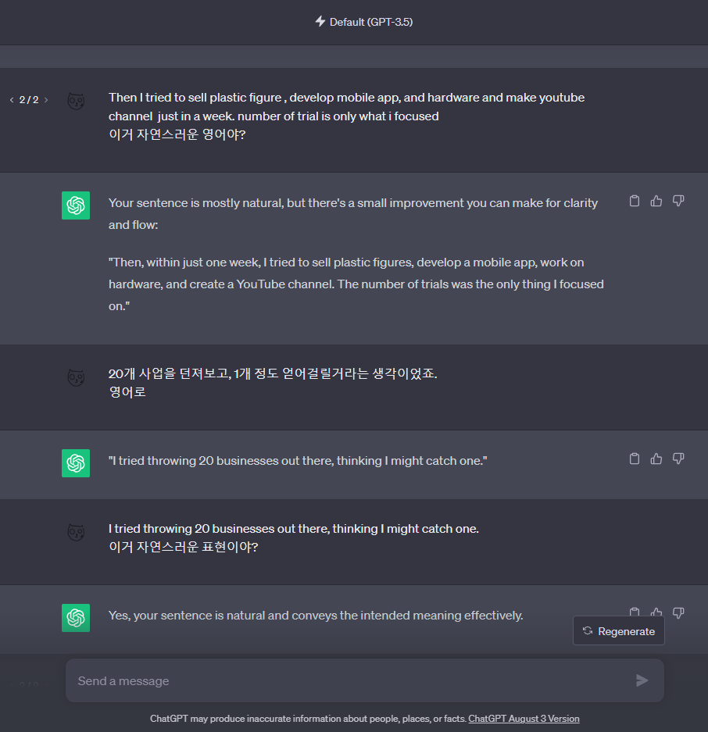Click the lightning bolt icon in the header

(319, 22)
